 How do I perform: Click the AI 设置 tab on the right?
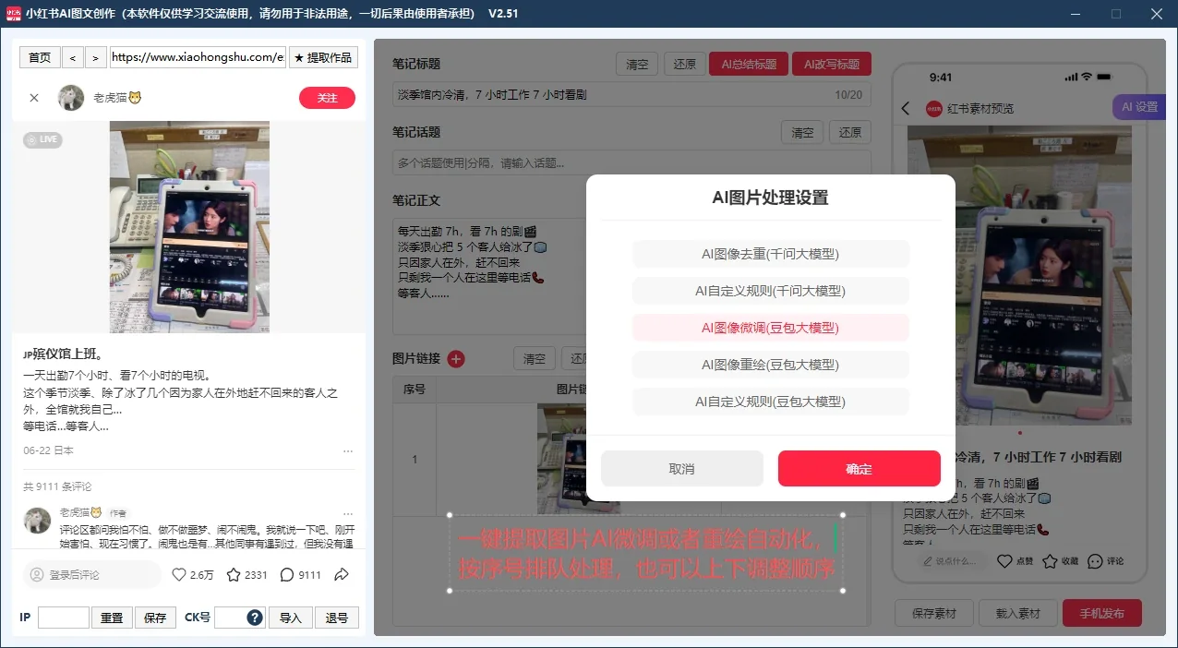tap(1139, 107)
